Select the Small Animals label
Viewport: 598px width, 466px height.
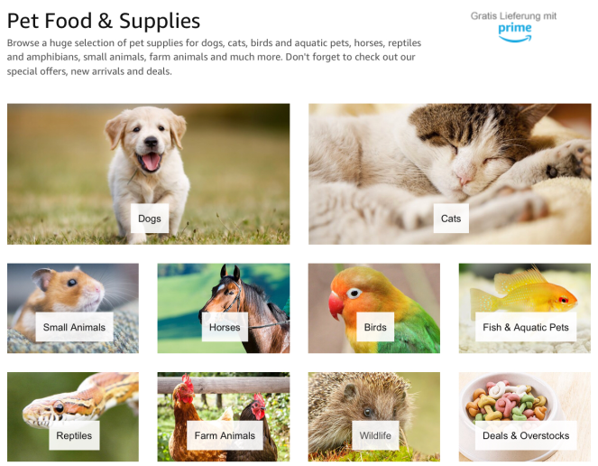[74, 327]
